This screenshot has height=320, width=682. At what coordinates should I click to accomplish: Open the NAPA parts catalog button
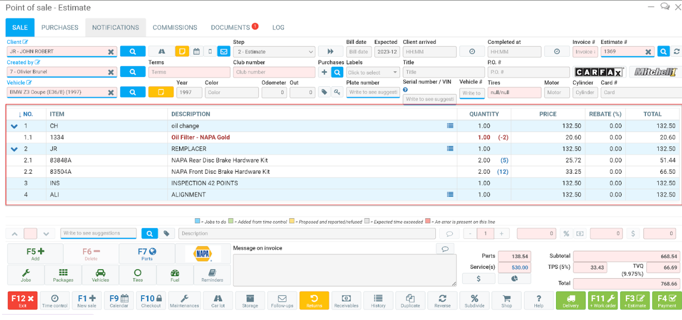coord(202,254)
